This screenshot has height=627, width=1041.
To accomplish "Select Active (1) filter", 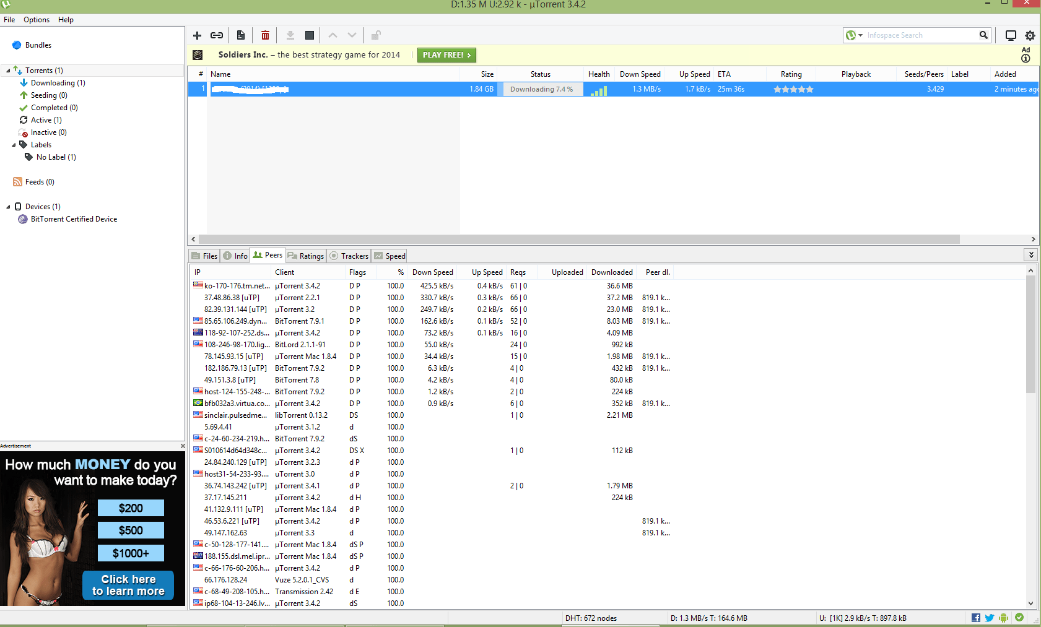I will coord(46,120).
